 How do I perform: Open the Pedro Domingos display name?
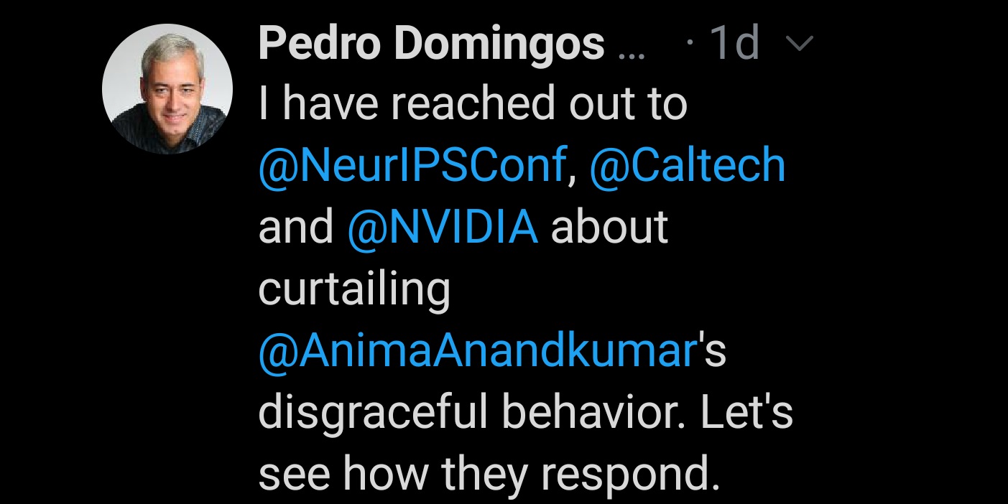(432, 44)
